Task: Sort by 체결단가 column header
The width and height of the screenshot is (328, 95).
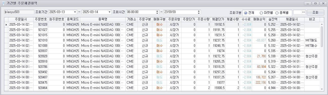Action: (218, 19)
